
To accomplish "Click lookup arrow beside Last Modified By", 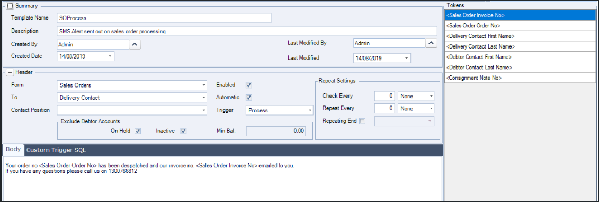I will [431, 43].
